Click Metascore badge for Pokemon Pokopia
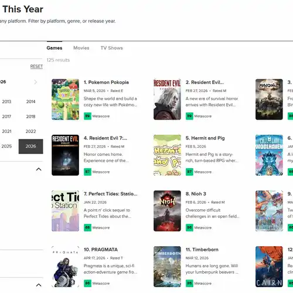The image size is (293, 293). (87, 116)
